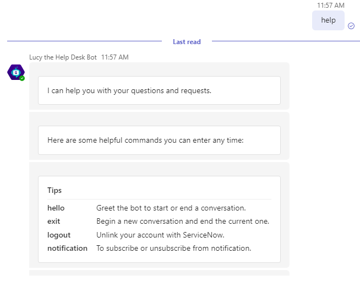Click the sent checkmark icon beside help message
The image size is (360, 291).
(x=351, y=25)
